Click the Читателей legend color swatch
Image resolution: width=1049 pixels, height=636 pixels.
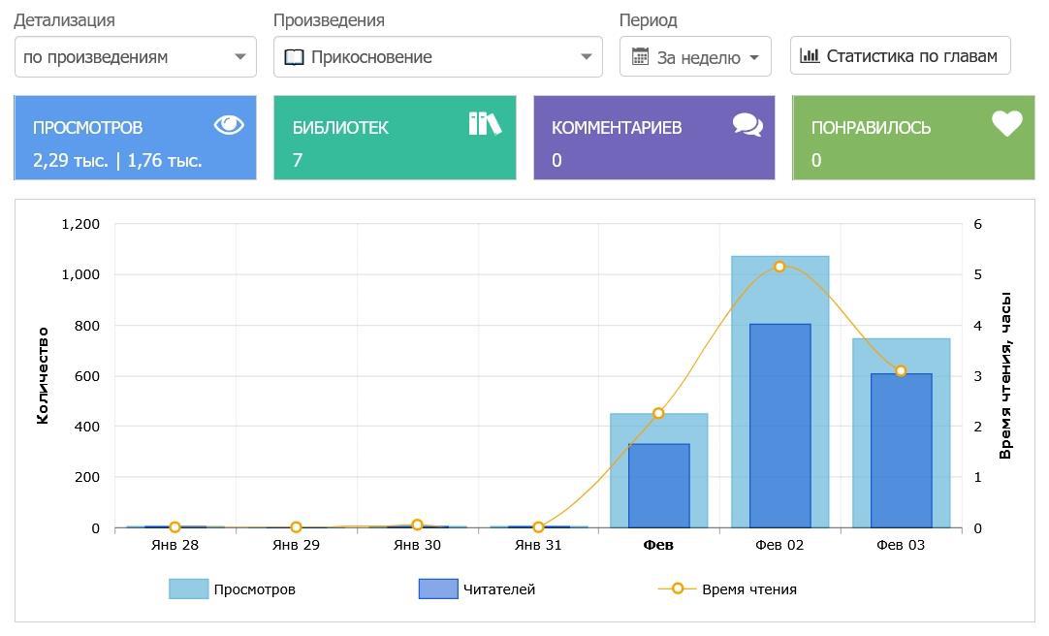438,589
